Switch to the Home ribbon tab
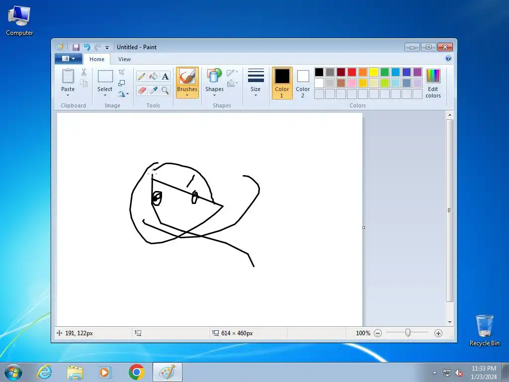The height and width of the screenshot is (382, 509). (97, 59)
